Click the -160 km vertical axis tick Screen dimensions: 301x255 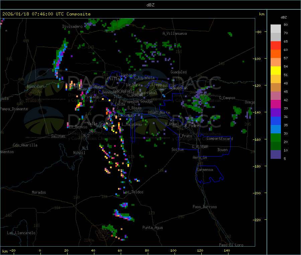258,139
